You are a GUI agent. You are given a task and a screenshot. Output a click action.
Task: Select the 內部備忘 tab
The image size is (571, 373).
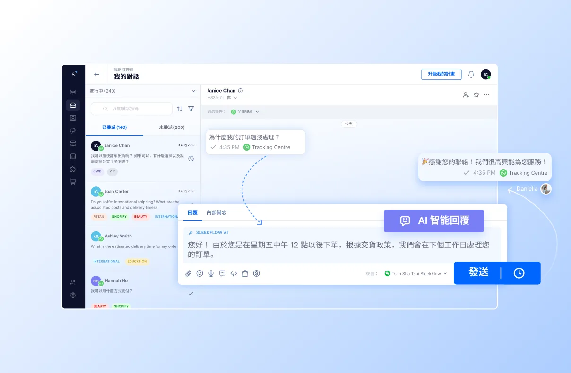coord(216,212)
